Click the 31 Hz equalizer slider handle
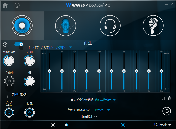Image resolution: width=176 pixels, height=129 pixels. [49, 71]
